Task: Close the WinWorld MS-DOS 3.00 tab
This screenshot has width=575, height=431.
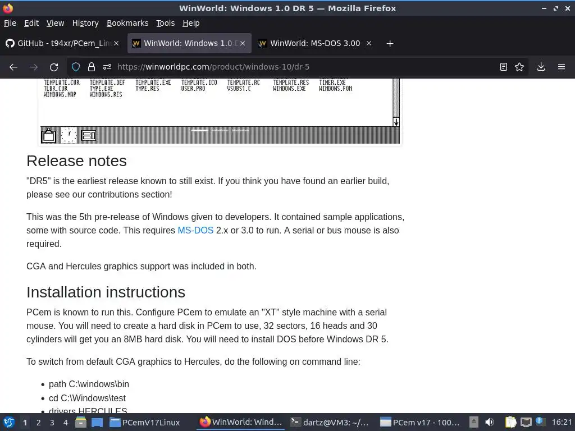Action: [x=369, y=43]
